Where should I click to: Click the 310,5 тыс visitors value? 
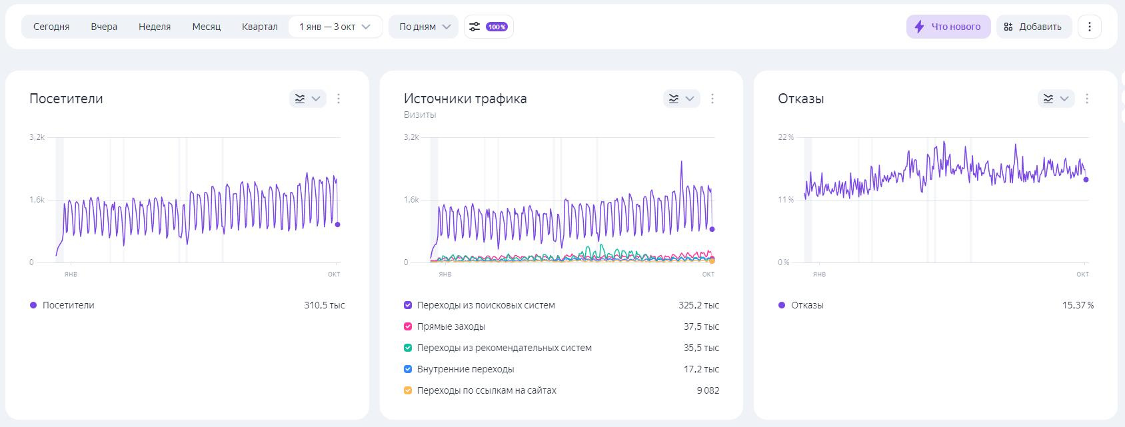325,305
